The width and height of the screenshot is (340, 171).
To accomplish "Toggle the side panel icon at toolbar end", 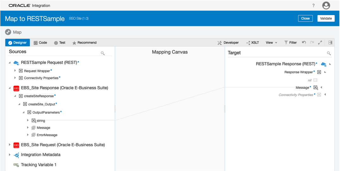I will point(330,43).
